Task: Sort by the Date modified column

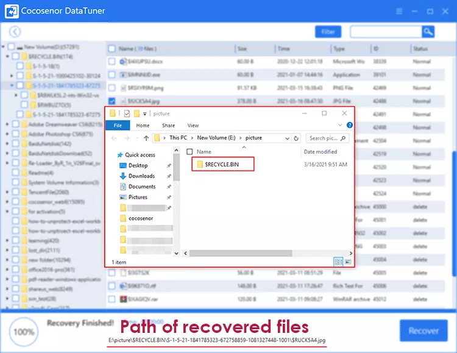Action: [x=321, y=152]
